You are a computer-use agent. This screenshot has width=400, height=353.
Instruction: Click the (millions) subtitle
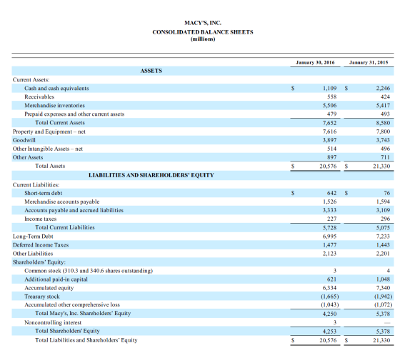[x=203, y=39]
